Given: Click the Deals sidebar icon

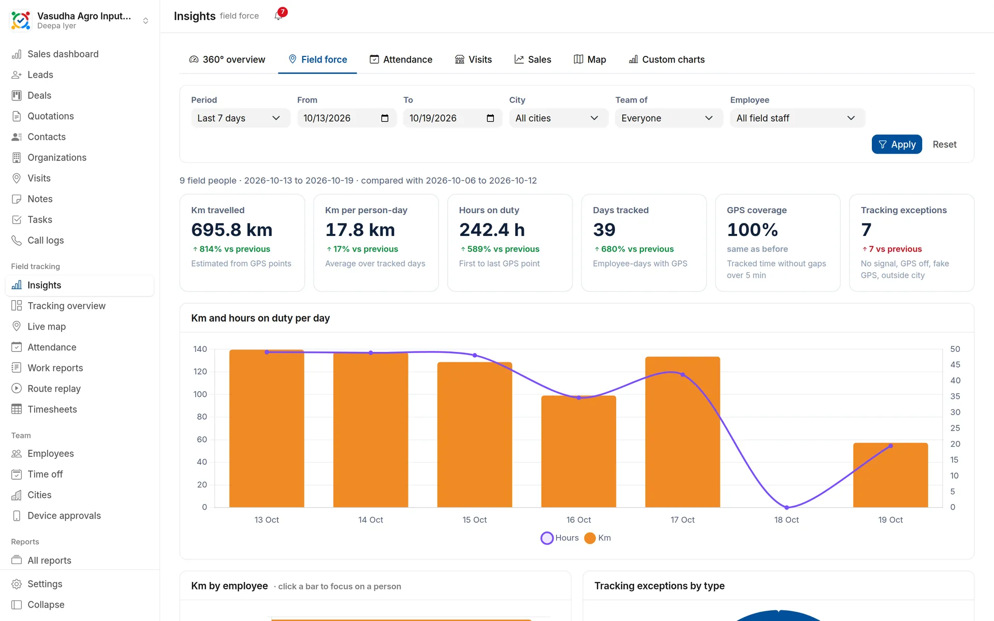Looking at the screenshot, I should click(x=17, y=96).
